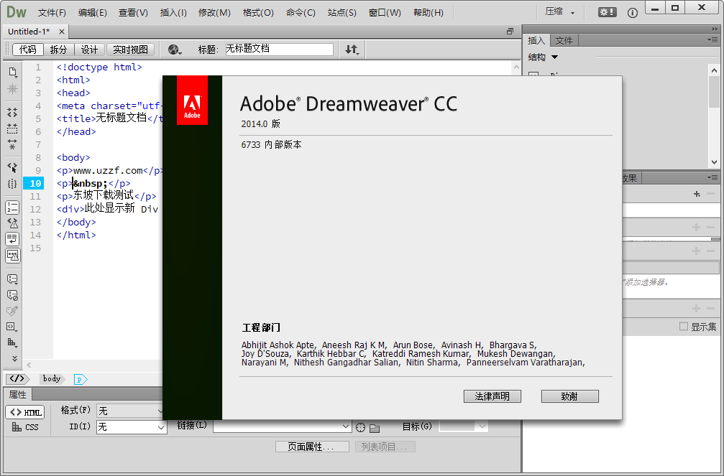The height and width of the screenshot is (476, 724).
Task: Switch to 代码 code view
Action: [x=28, y=50]
